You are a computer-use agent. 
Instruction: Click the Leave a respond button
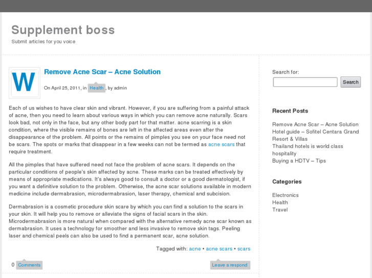(230, 265)
